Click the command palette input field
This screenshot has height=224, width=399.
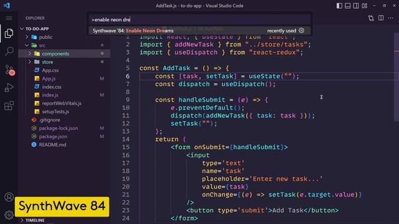click(200, 19)
